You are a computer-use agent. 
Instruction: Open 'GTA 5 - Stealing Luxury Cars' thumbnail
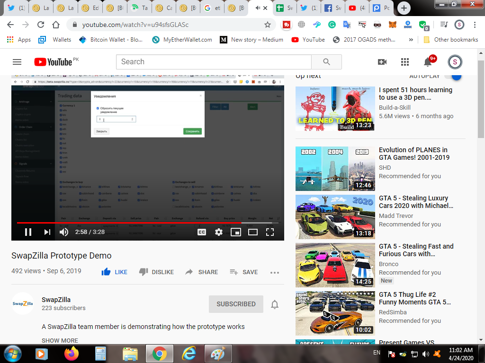335,217
